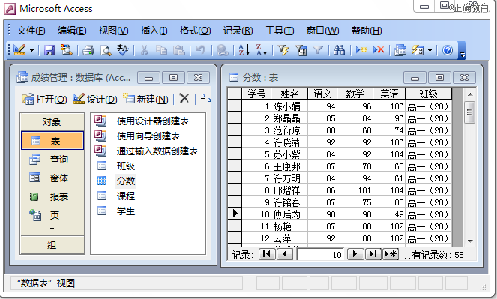The image size is (497, 299).
Task: Open the 记录(R) menu
Action: click(238, 31)
